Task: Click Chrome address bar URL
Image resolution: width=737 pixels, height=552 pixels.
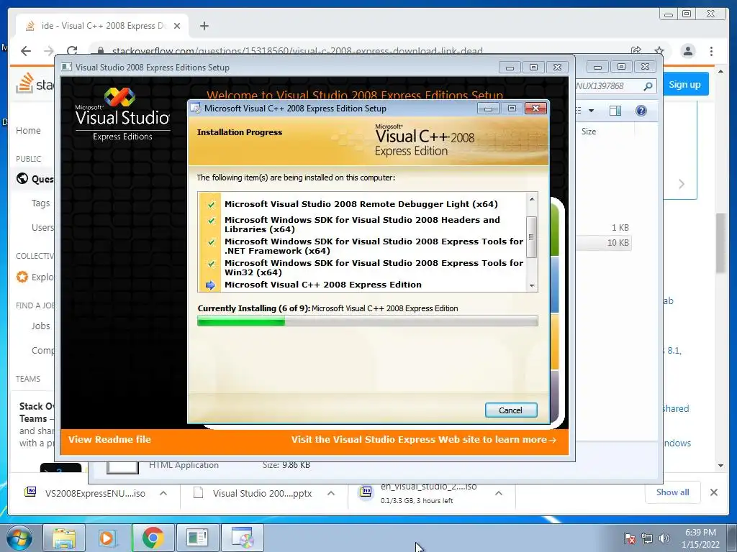Action: [297, 51]
